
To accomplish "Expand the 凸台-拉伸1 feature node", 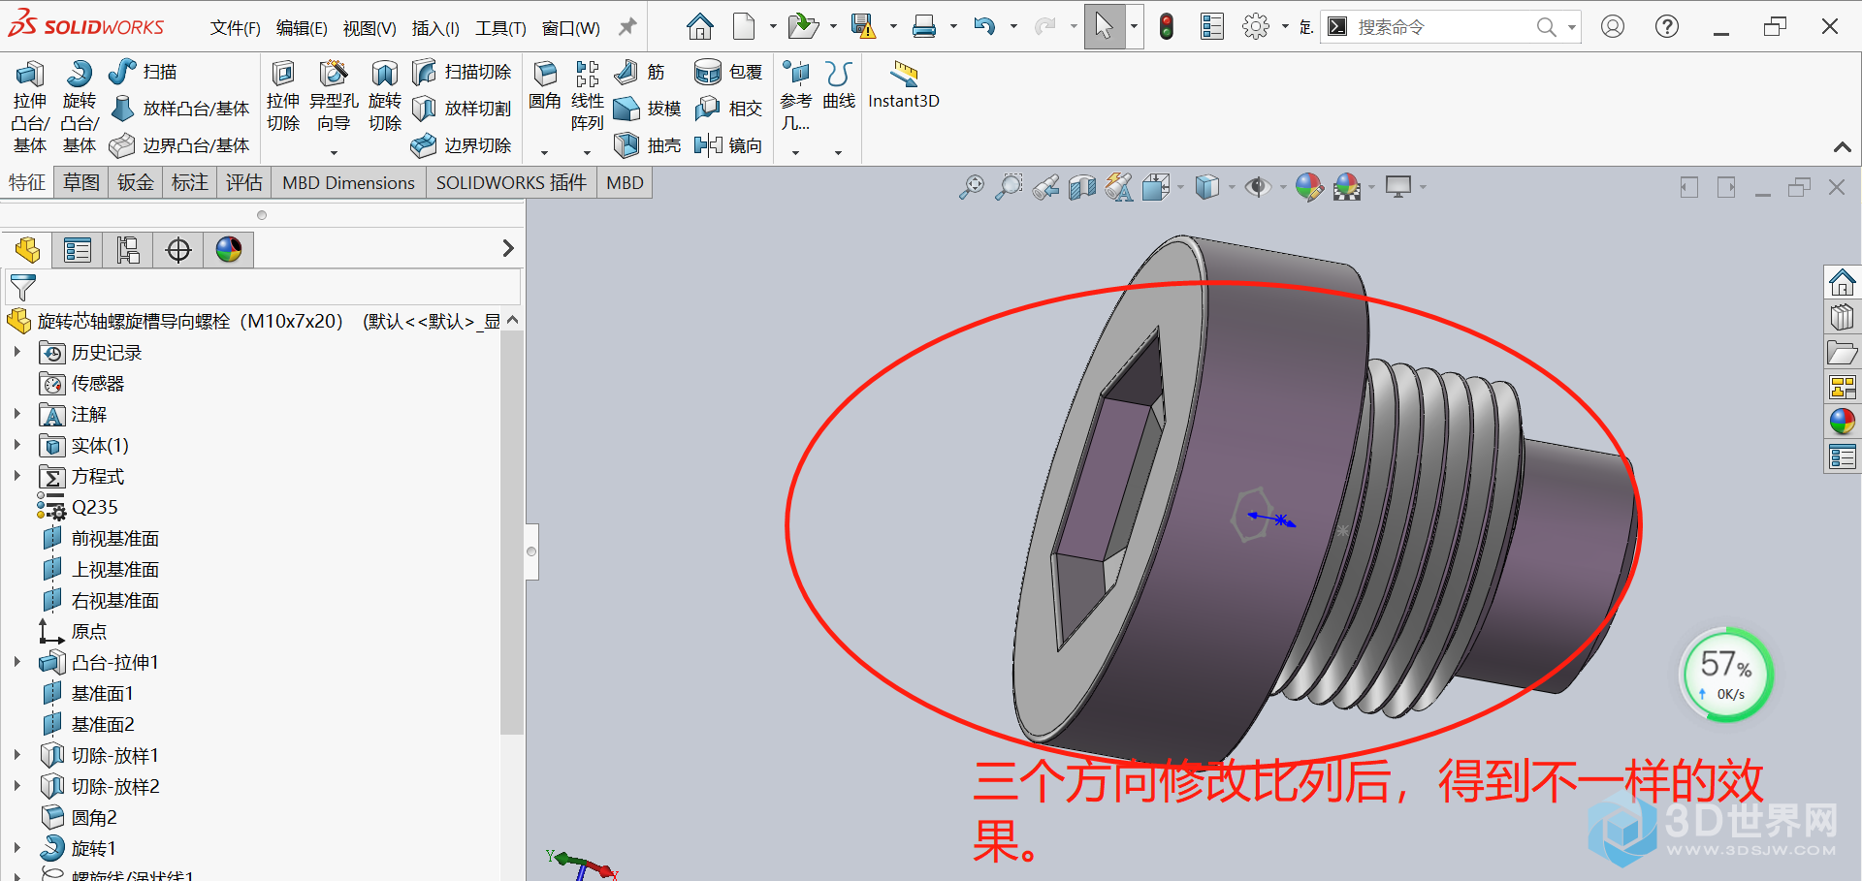I will pyautogui.click(x=16, y=663).
